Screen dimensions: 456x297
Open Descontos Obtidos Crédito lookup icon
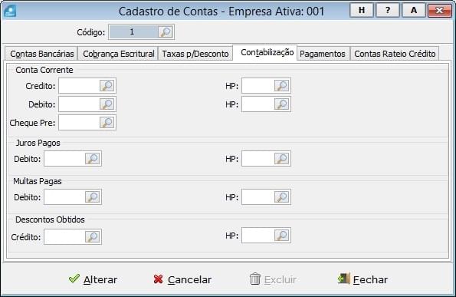(92, 236)
